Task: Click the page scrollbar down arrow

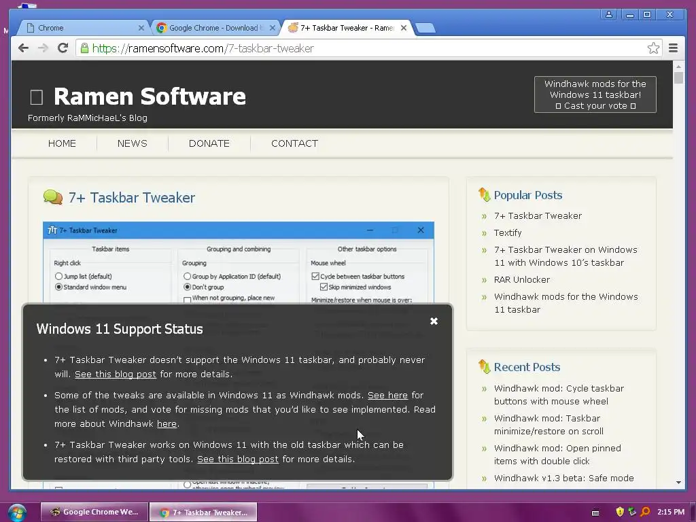Action: click(x=678, y=483)
